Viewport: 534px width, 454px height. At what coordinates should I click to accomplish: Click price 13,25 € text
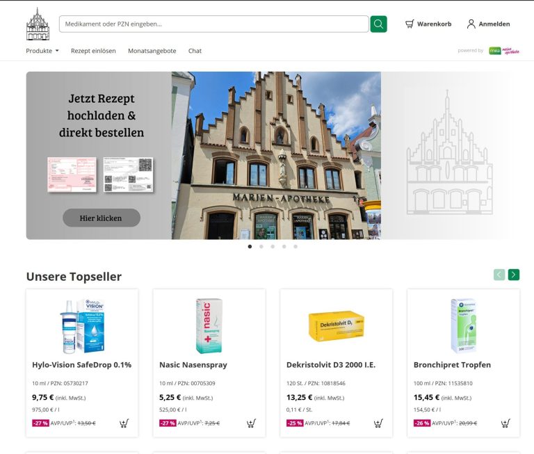pos(300,398)
